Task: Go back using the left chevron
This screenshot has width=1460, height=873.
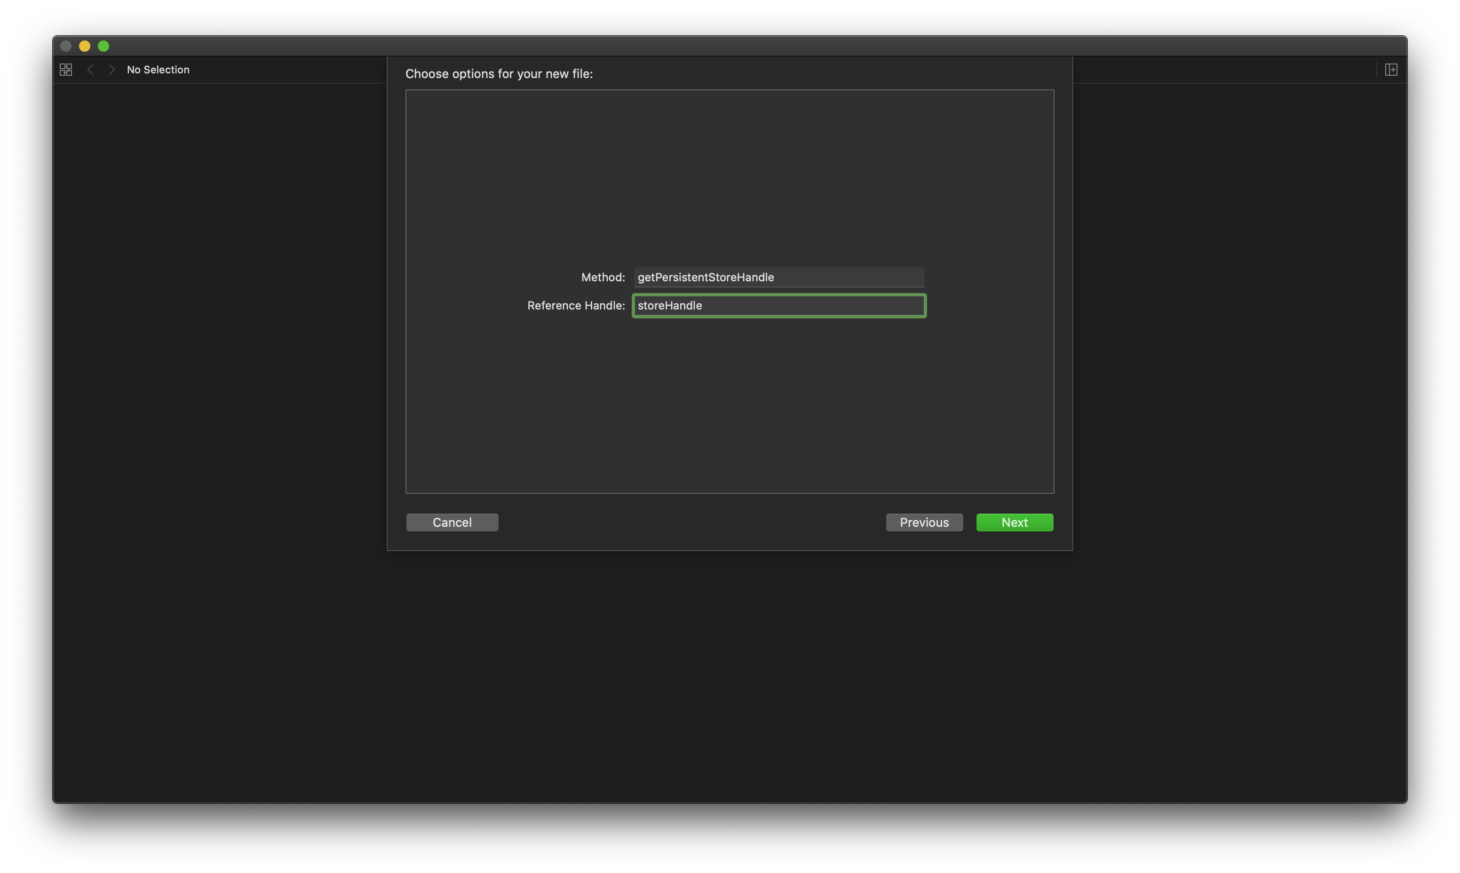Action: [90, 70]
